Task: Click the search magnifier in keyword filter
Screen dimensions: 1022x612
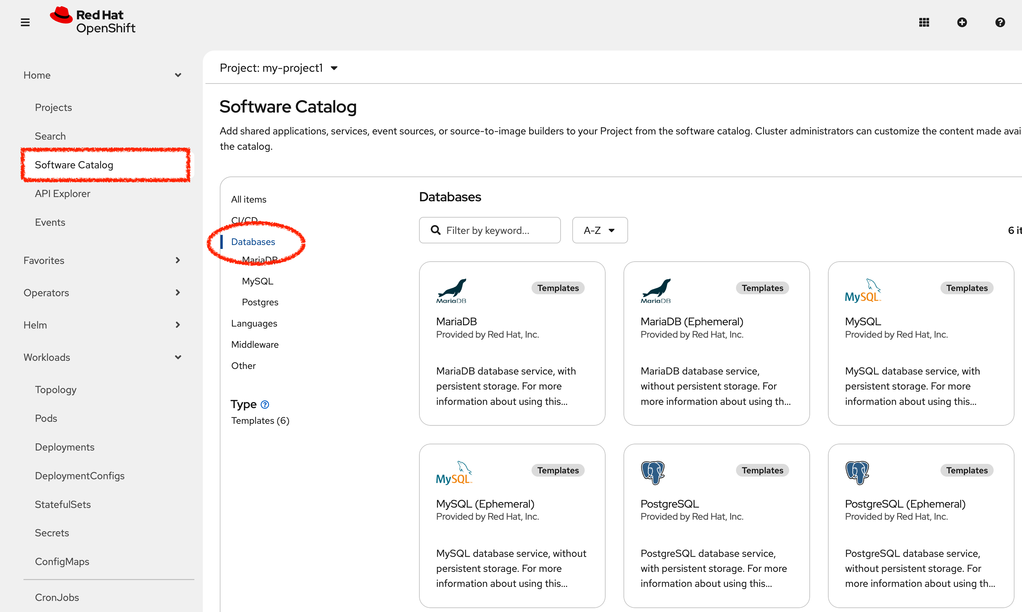Action: pos(435,230)
